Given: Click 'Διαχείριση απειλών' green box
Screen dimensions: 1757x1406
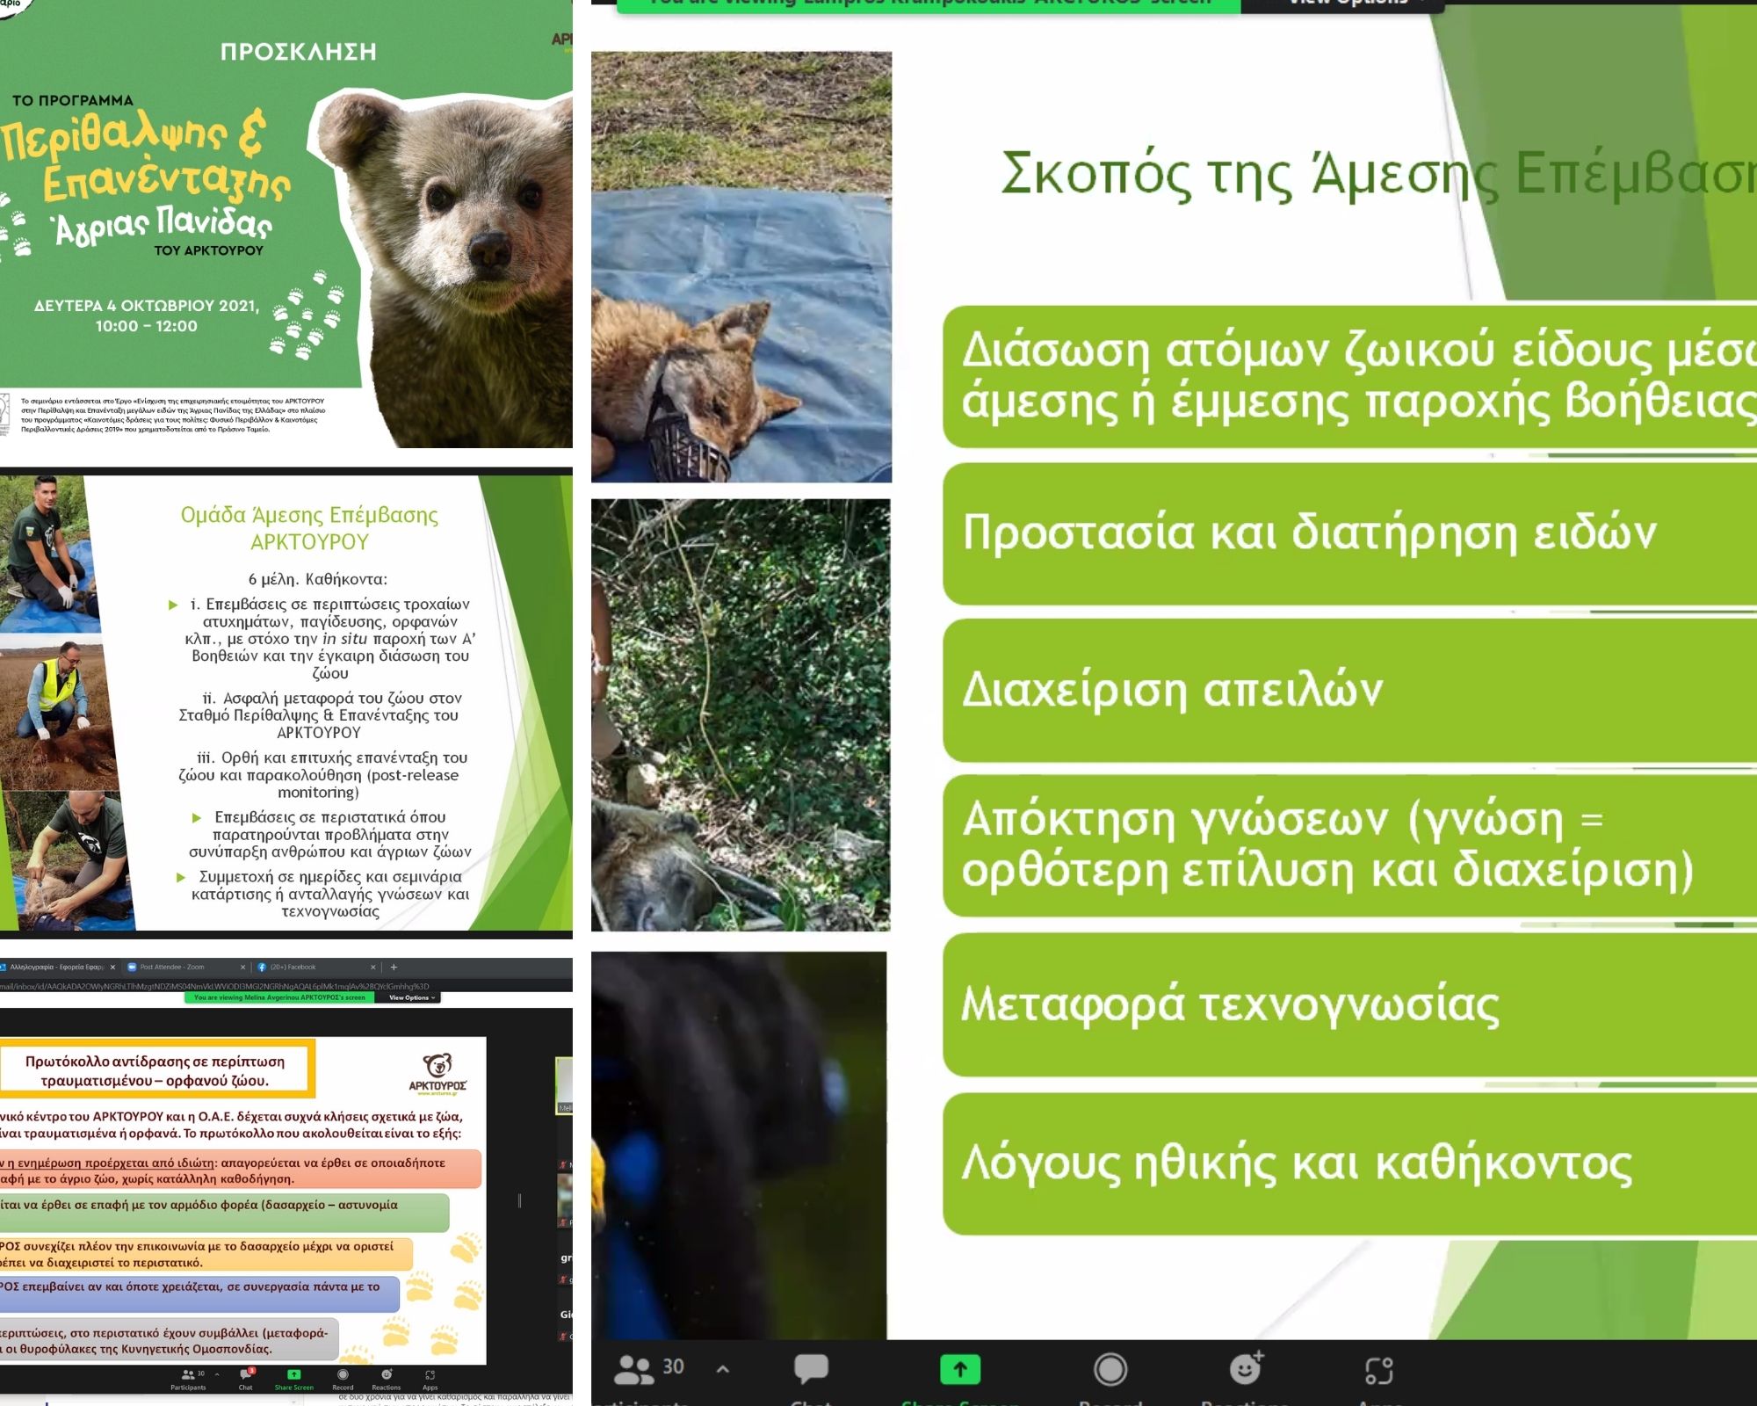Looking at the screenshot, I should pos(1349,690).
